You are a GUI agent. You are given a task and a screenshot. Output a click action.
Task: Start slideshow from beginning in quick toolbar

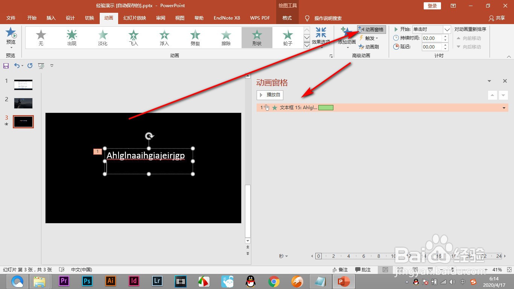[x=41, y=66]
